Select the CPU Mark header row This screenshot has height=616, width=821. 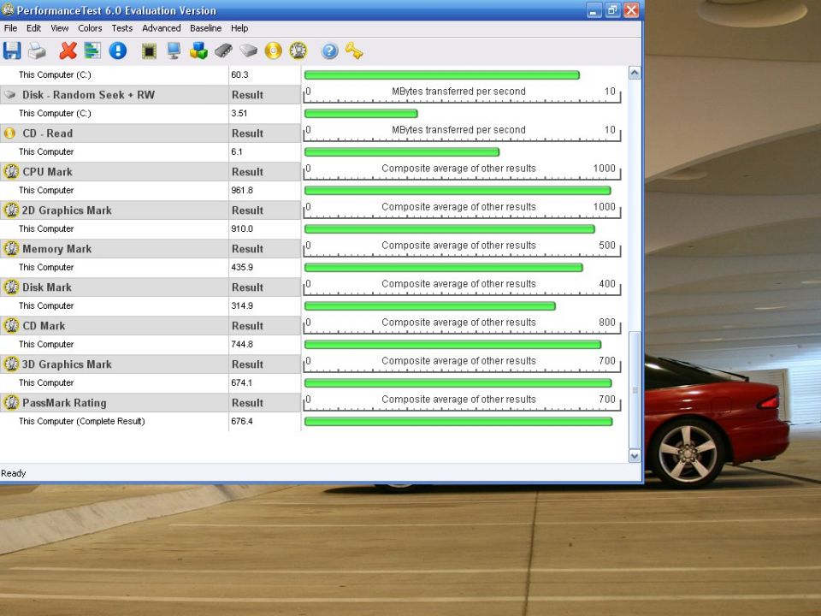[x=151, y=172]
